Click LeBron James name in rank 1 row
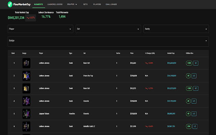This screenshot has height=135, width=216. click(x=44, y=63)
